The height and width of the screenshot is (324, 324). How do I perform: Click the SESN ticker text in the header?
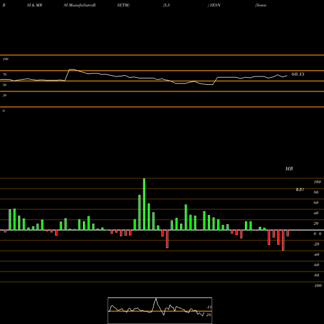(215, 5)
